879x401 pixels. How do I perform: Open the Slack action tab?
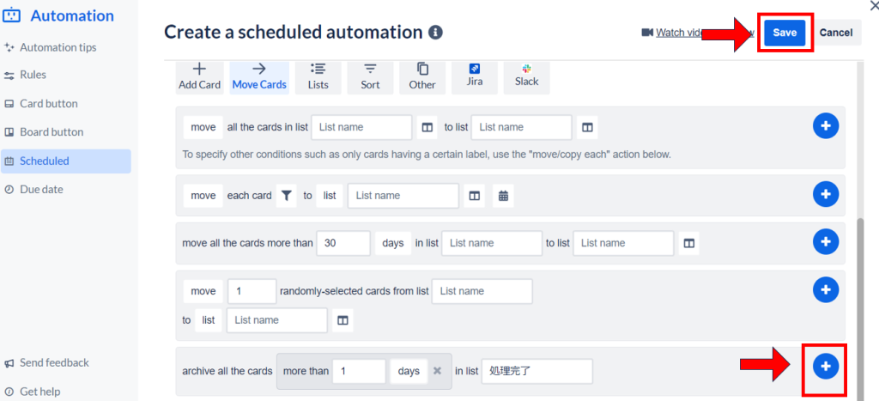pos(526,76)
